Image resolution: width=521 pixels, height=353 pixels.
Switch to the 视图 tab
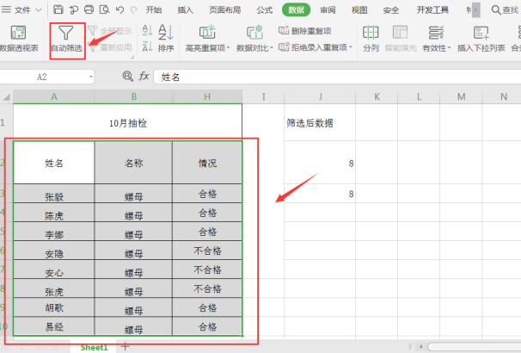tap(359, 10)
